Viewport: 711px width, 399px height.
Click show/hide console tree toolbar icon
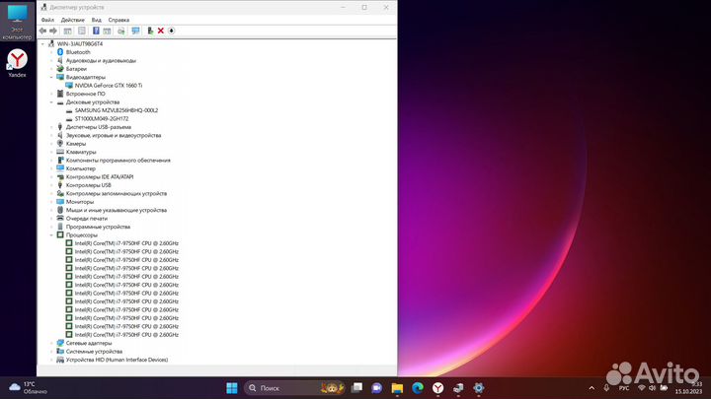pos(67,31)
